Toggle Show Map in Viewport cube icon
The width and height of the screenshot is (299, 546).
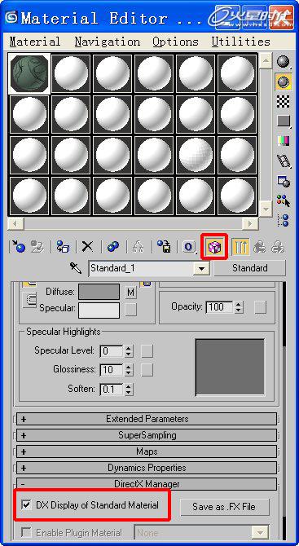click(x=214, y=247)
